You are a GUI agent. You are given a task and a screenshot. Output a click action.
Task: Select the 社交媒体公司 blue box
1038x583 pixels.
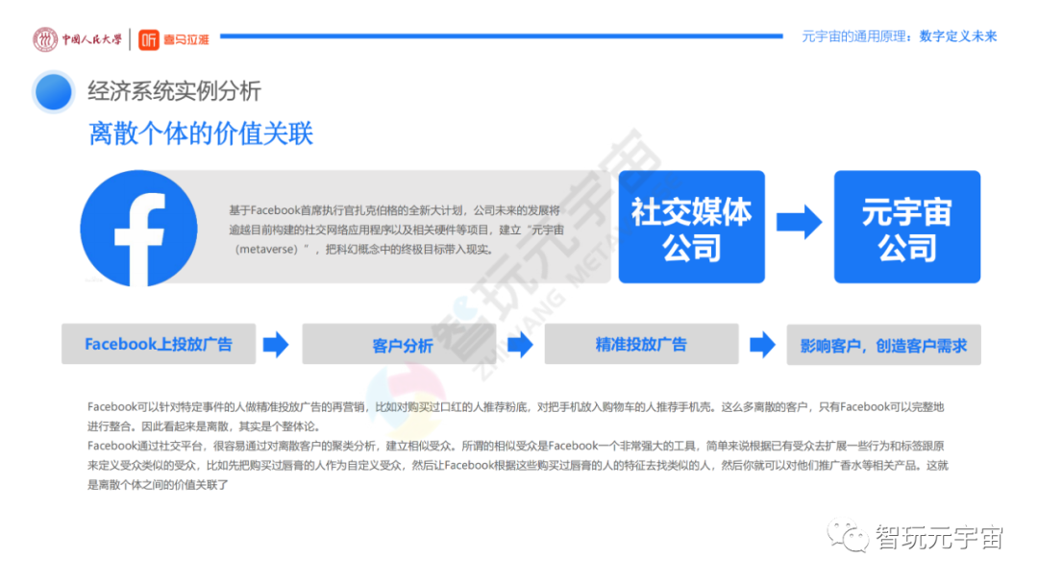click(x=692, y=227)
